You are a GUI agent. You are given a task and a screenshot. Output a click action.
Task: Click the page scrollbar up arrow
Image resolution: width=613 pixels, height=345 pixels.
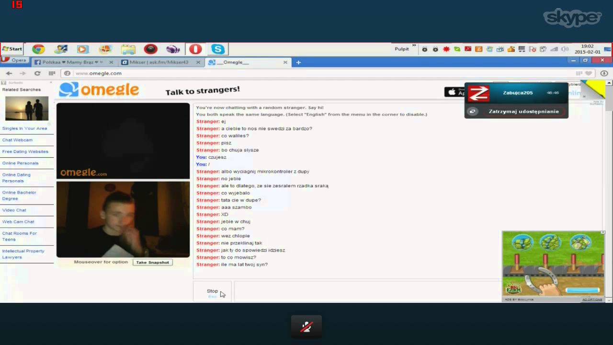609,83
